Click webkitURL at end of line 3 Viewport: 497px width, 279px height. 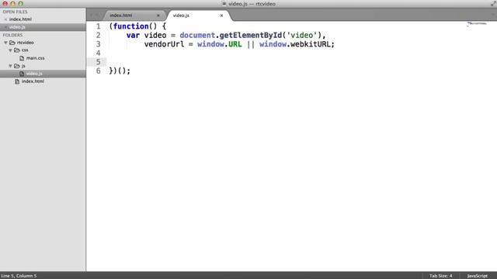pos(311,44)
